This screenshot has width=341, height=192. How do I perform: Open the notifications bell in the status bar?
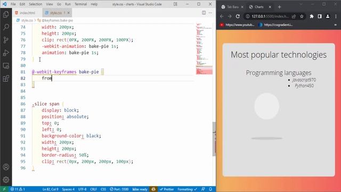tap(210, 189)
